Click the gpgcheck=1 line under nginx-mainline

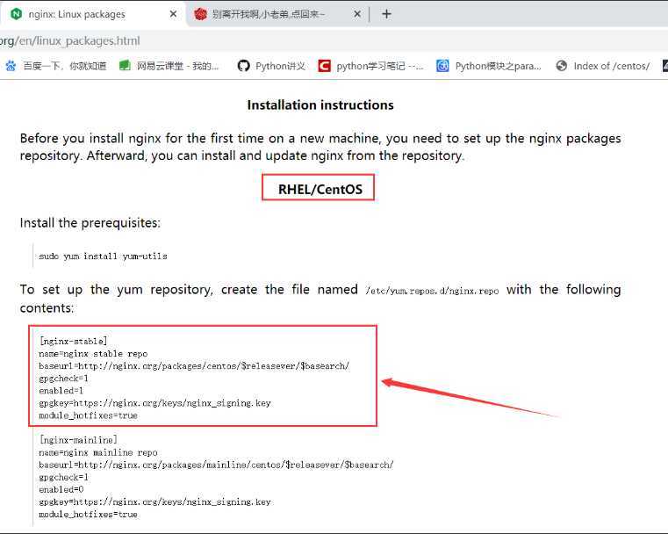pos(63,477)
